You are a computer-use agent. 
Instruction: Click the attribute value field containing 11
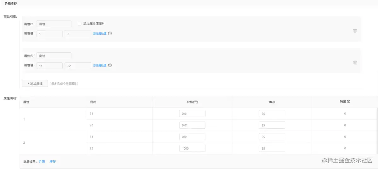[49, 66]
